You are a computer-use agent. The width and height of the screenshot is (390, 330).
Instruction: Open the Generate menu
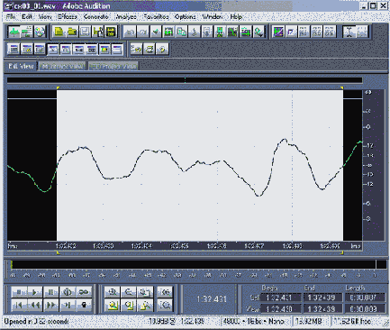click(96, 17)
